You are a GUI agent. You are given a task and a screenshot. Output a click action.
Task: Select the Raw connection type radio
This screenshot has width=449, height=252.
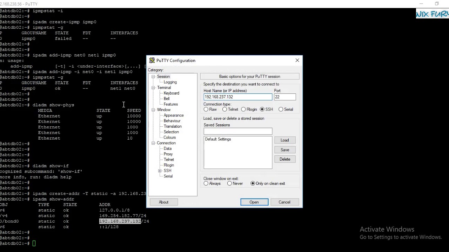(206, 109)
